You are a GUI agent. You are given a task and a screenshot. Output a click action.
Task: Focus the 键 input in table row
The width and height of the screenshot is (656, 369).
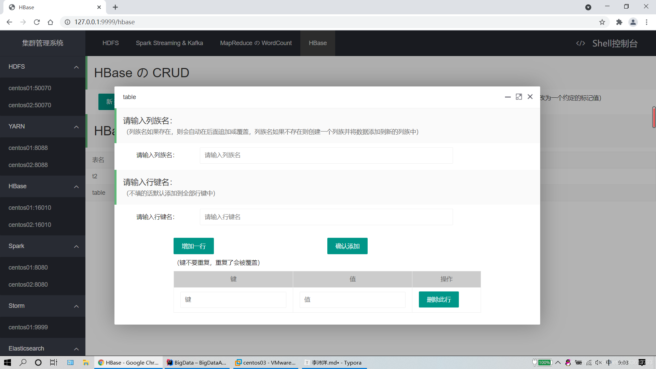point(233,300)
